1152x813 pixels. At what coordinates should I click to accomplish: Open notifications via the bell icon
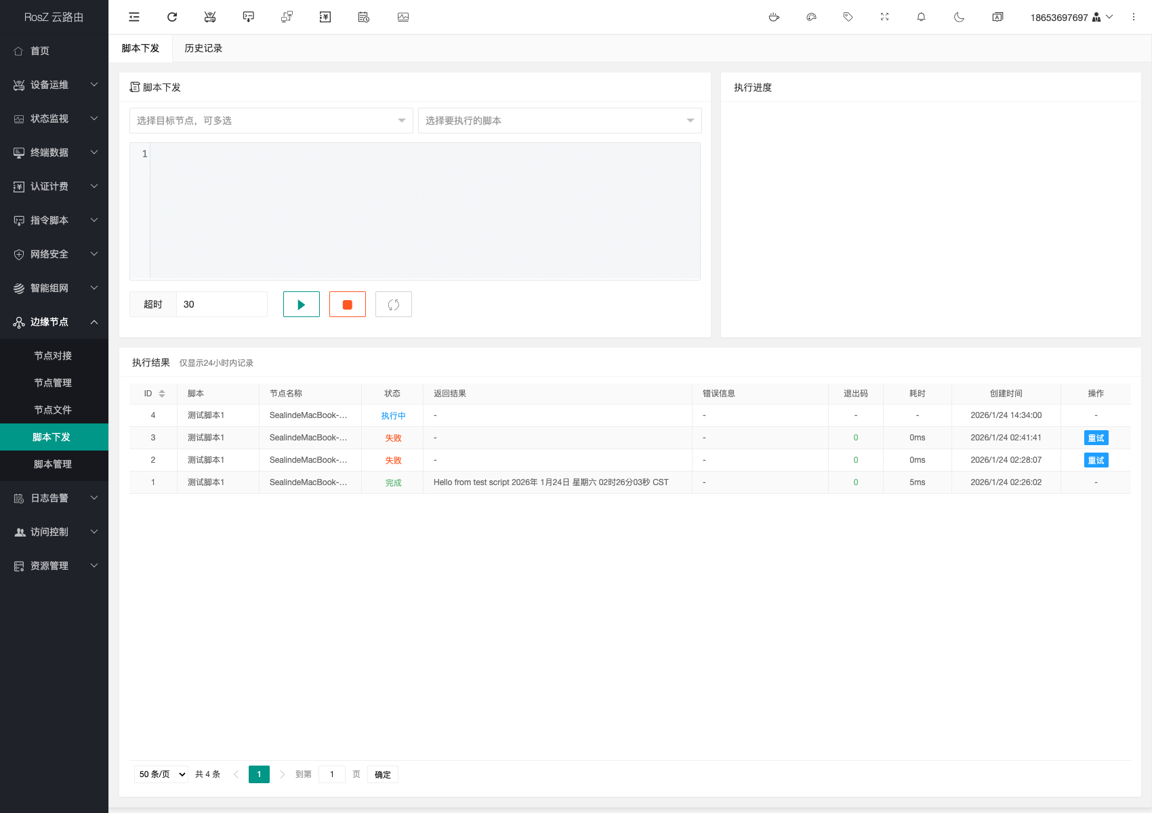(x=921, y=17)
